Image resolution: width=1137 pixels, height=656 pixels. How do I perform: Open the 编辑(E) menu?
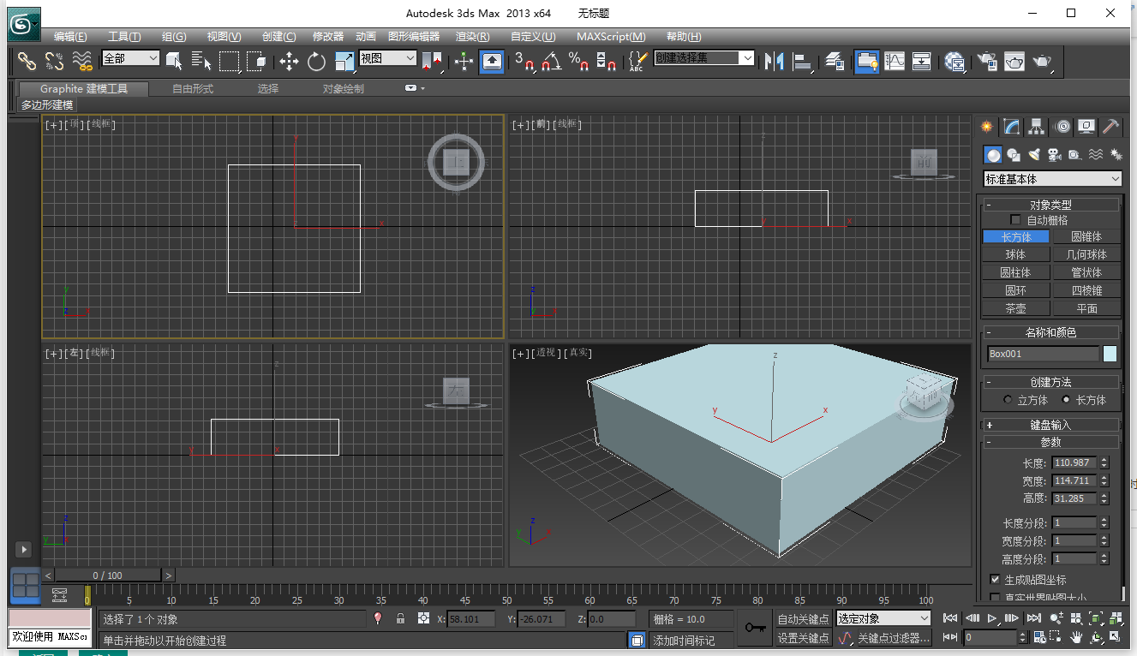(x=70, y=37)
